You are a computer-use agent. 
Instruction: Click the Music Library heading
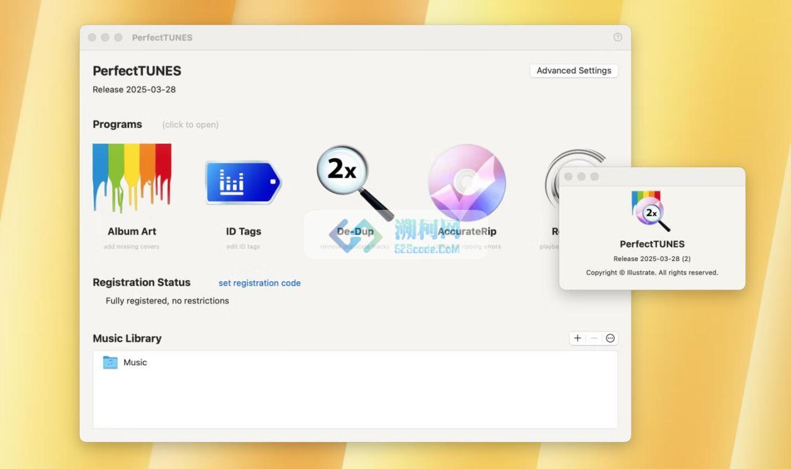pos(127,338)
